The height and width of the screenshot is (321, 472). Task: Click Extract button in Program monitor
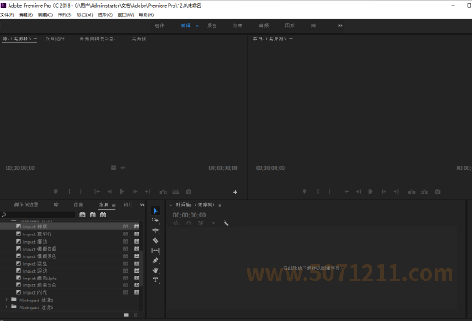tap(424, 191)
